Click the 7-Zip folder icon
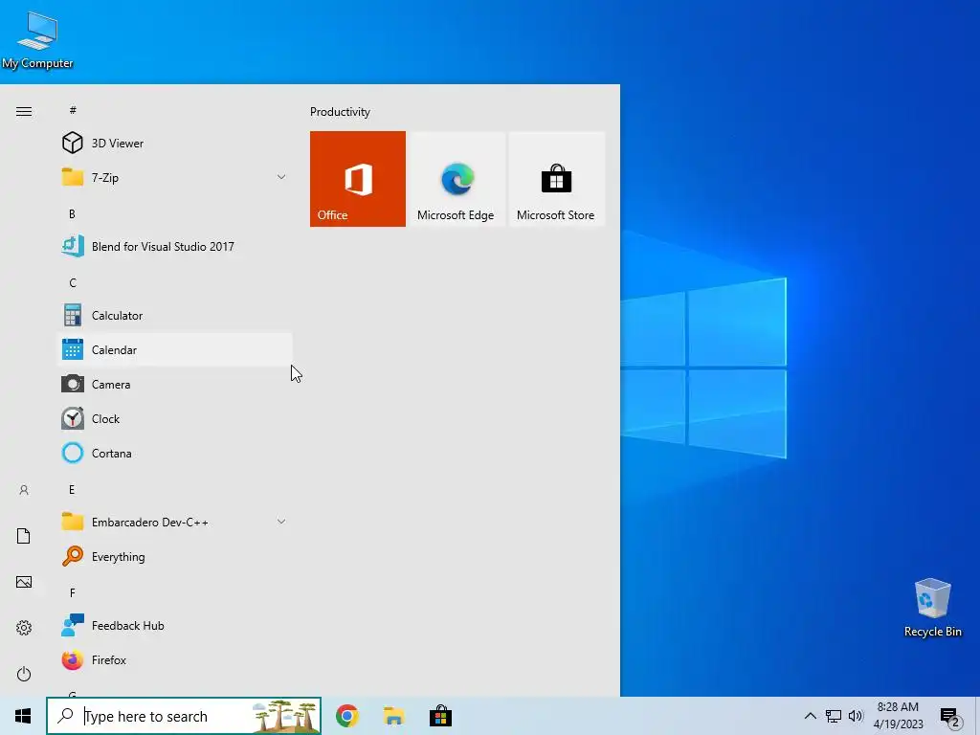The width and height of the screenshot is (980, 735). tap(73, 177)
